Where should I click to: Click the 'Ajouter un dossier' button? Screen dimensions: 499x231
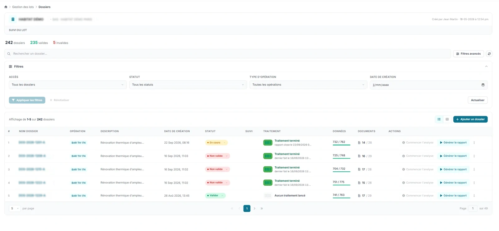point(470,119)
